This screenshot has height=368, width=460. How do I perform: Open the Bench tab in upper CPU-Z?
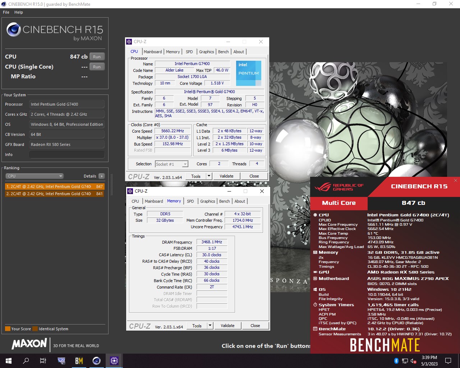224,52
